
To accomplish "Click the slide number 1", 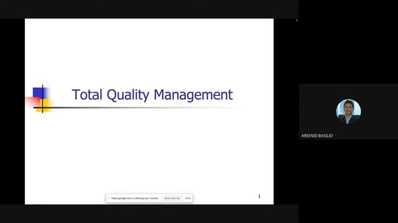I will pos(259,196).
